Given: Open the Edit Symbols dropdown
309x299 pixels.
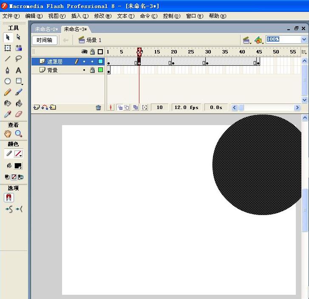Looking at the screenshot, I should click(258, 40).
